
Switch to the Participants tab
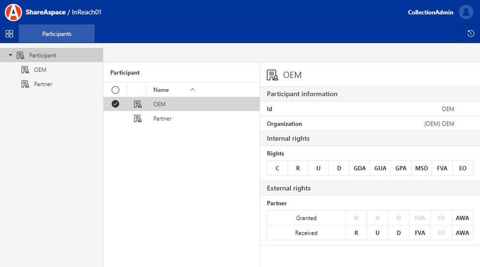click(57, 34)
